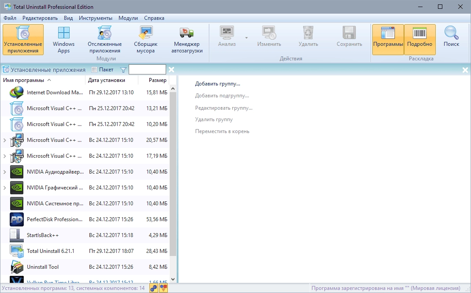Click Добавить группу link
The height and width of the screenshot is (293, 471).
coord(218,84)
